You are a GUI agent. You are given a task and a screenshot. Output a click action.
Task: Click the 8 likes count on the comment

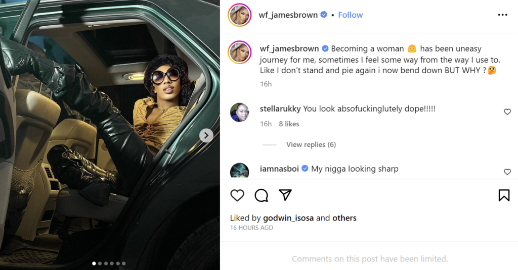(x=289, y=124)
